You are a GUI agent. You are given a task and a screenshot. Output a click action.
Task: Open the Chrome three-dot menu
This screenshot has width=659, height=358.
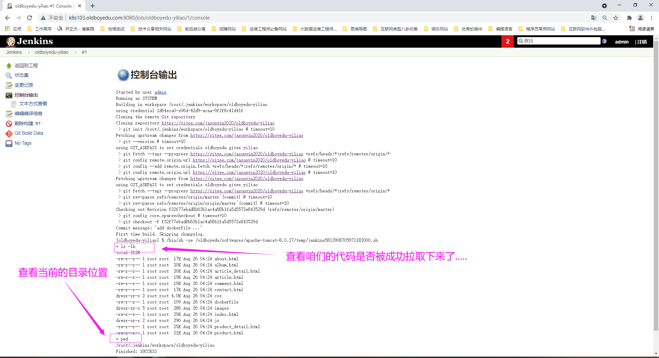(x=651, y=18)
